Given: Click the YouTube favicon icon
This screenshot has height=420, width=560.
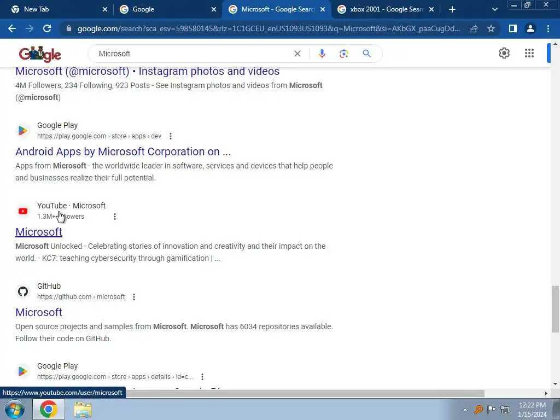Looking at the screenshot, I should click(23, 211).
